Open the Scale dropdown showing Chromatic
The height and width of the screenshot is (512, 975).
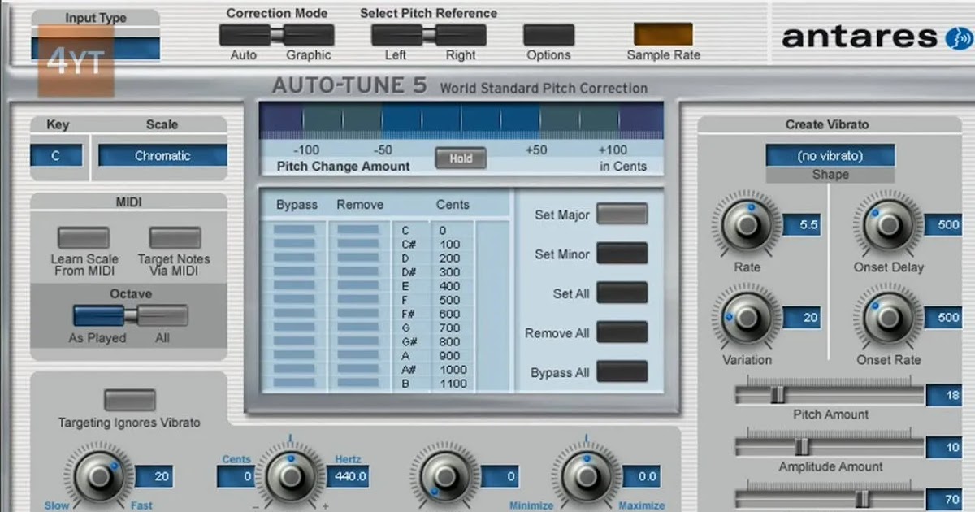pos(162,155)
